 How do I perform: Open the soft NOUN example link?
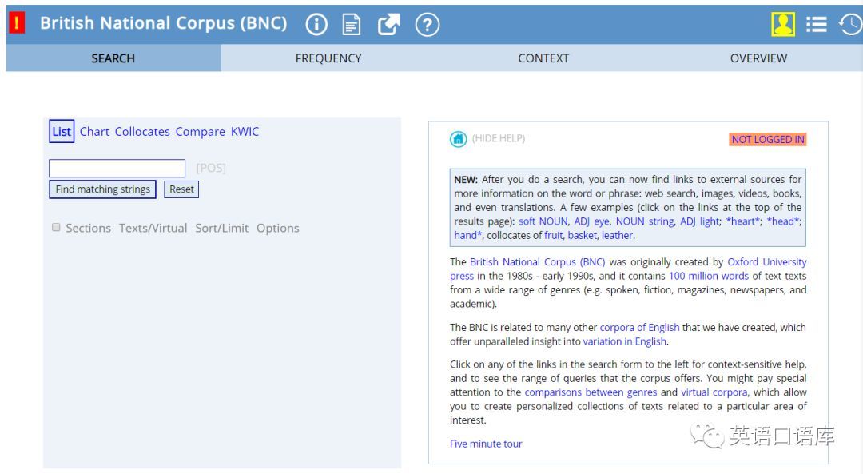pos(543,221)
